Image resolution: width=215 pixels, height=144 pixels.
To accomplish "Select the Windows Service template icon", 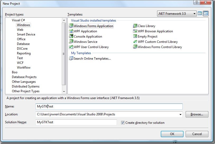I will pyautogui.click(x=71, y=42).
